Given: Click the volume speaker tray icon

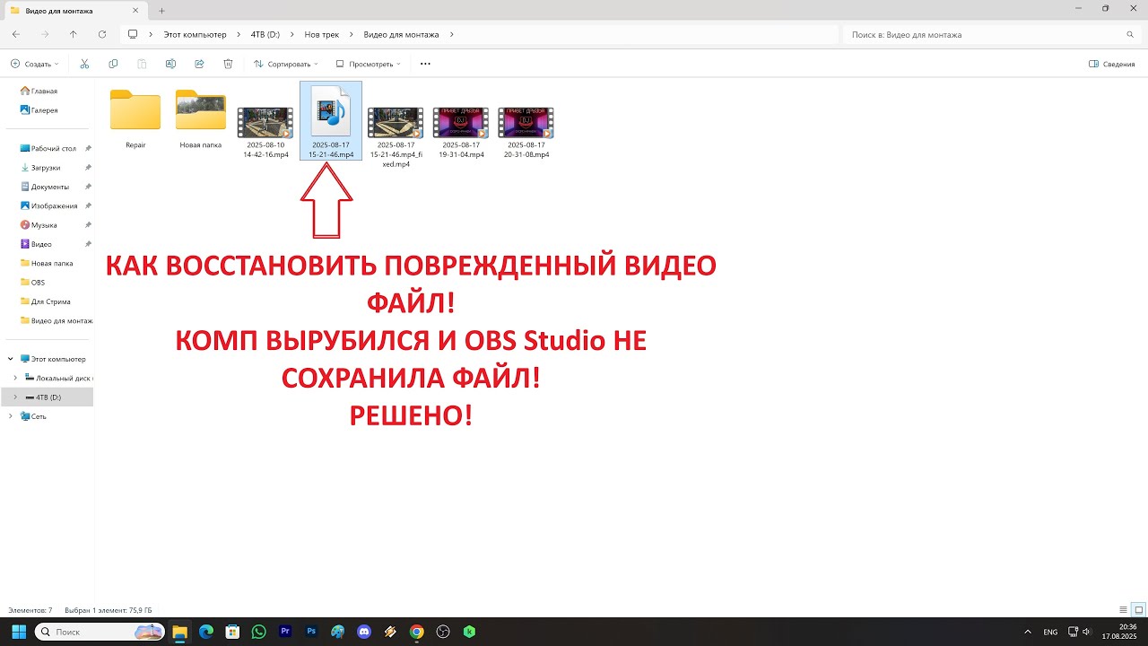Looking at the screenshot, I should 1087,632.
